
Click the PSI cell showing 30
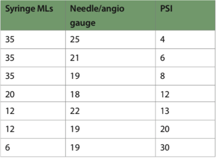pyautogui.click(x=186, y=148)
